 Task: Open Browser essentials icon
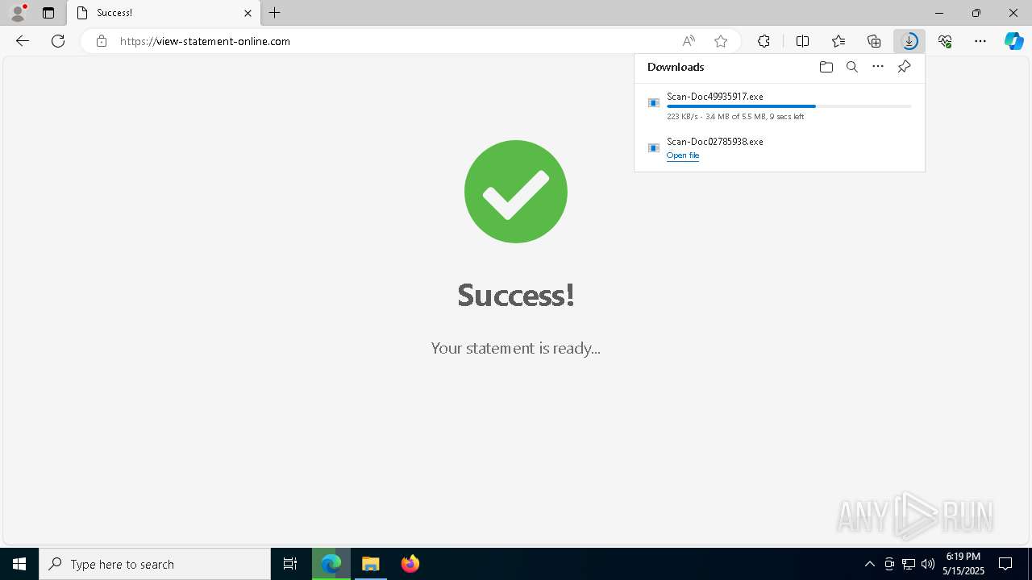(945, 41)
